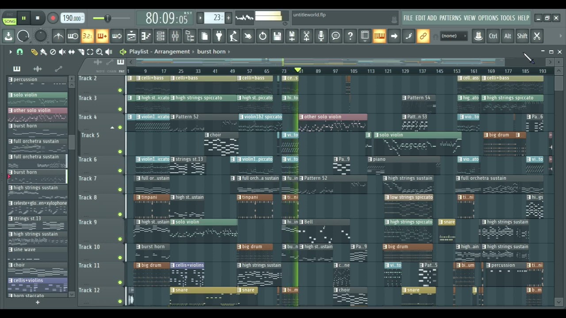The height and width of the screenshot is (318, 566).
Task: Open view layout dropdown icon
Action: pos(365,36)
